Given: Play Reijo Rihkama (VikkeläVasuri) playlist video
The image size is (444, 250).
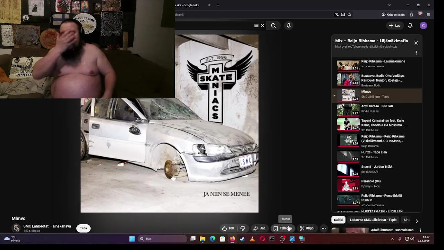Looking at the screenshot, I should 377,140.
